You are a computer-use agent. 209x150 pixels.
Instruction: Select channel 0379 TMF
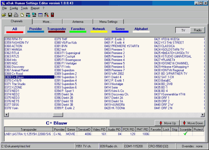point(61,39)
